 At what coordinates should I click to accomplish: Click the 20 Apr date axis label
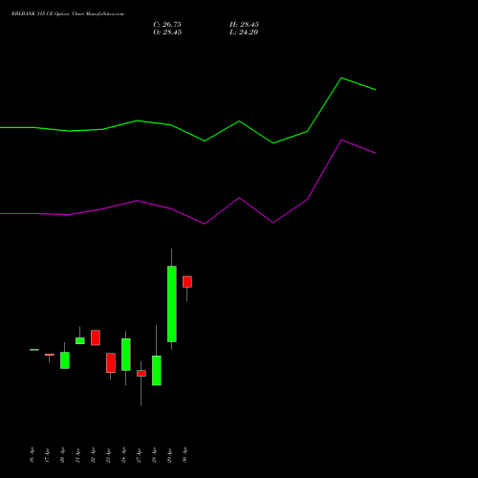[x=62, y=455]
